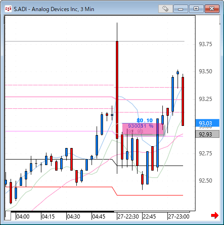Maximize the S.ADI chart window

pyautogui.click(x=196, y=9)
